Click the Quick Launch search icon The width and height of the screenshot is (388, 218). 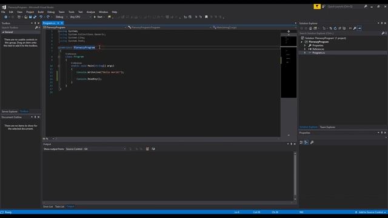tap(366, 7)
